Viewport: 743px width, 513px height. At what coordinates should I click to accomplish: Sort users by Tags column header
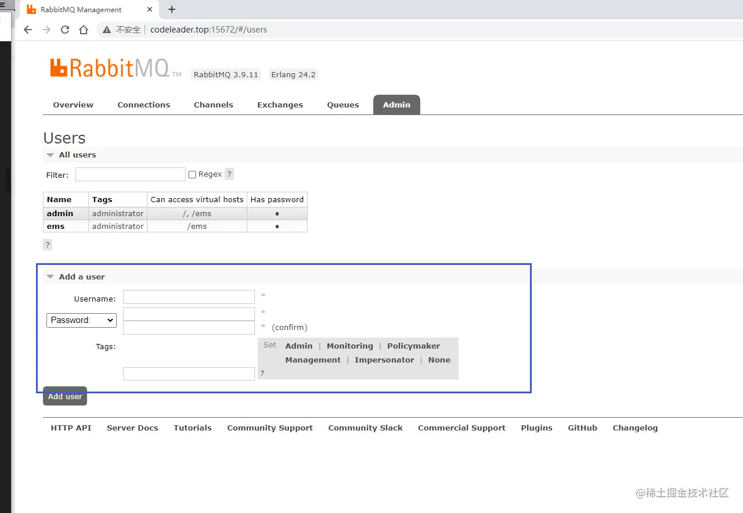click(118, 199)
